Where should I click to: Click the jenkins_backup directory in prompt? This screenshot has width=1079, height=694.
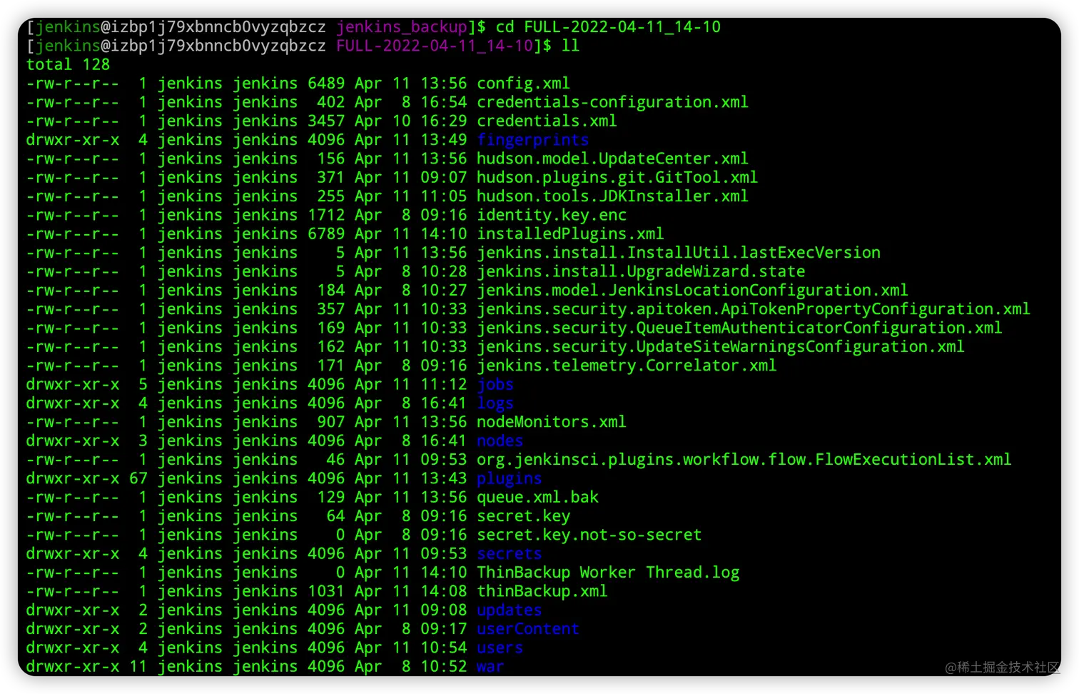(402, 27)
